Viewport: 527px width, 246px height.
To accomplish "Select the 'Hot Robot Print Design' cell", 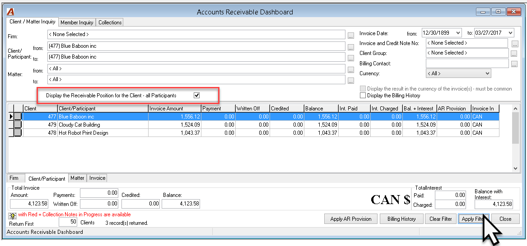I will [103, 133].
